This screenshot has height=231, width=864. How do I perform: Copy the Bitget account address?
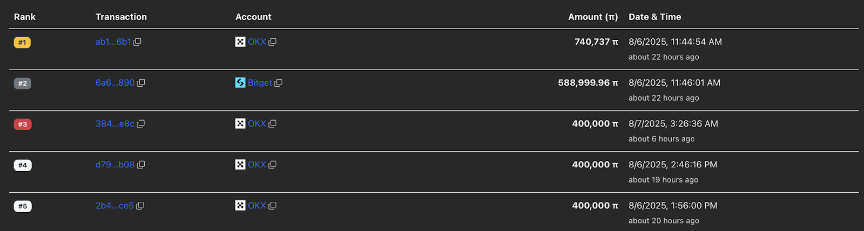coord(278,83)
